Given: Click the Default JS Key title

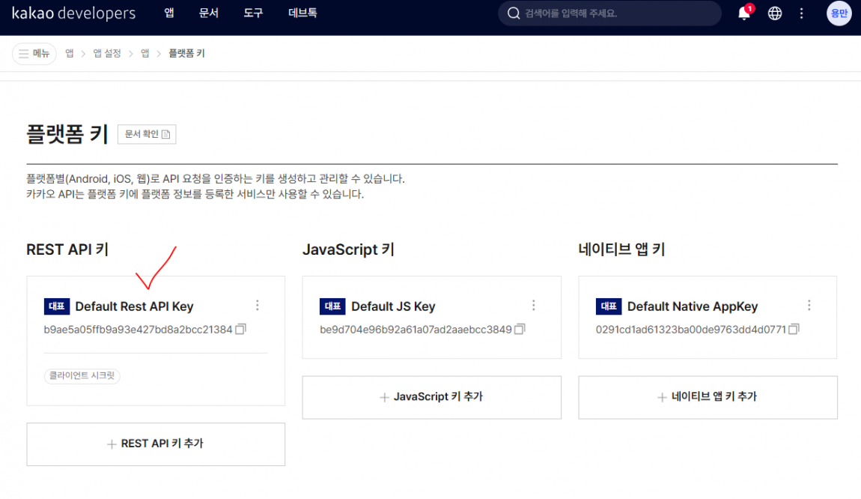Looking at the screenshot, I should click(393, 306).
